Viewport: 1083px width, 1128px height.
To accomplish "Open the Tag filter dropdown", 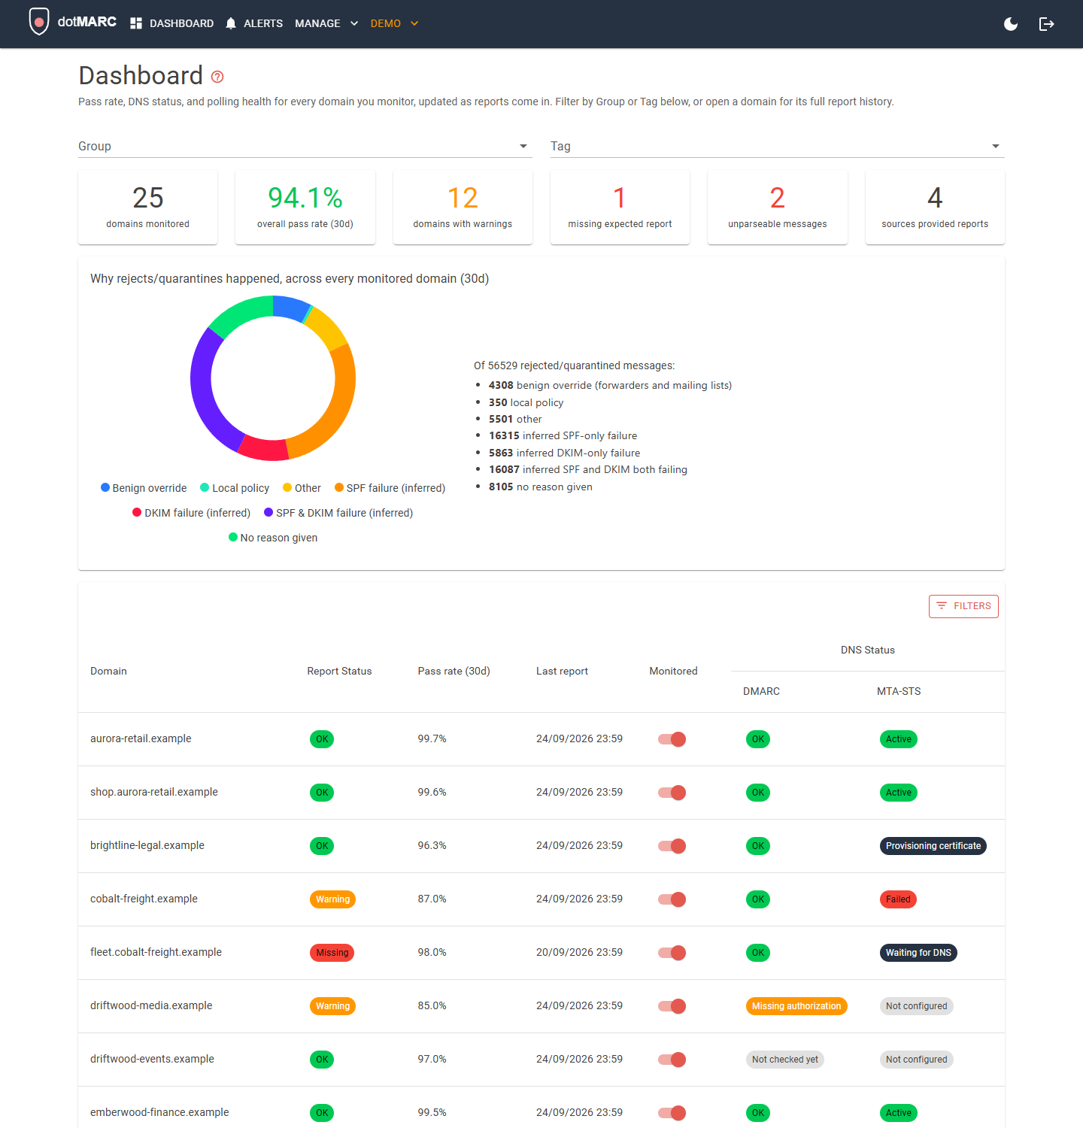I will 777,146.
